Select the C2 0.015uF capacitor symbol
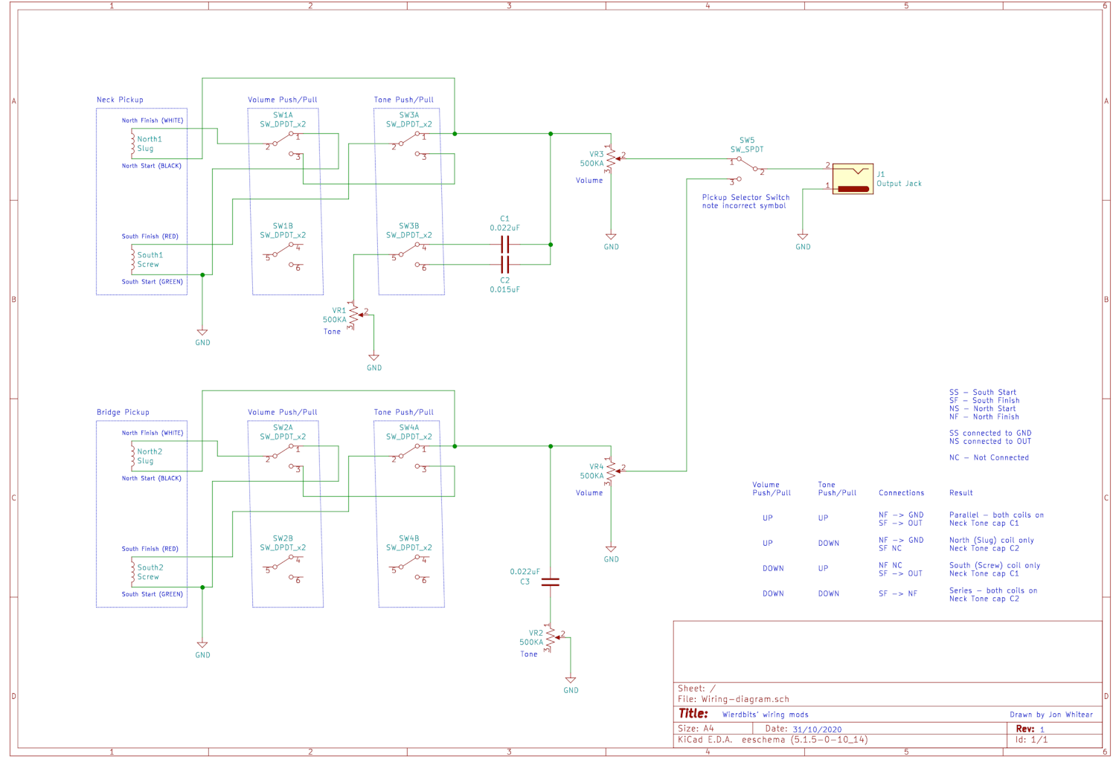This screenshot has width=1116, height=760. (505, 264)
